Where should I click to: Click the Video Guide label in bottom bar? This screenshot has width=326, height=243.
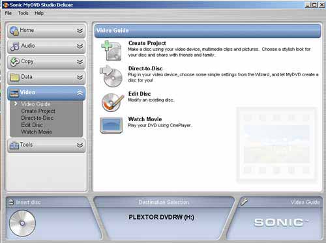305,202
